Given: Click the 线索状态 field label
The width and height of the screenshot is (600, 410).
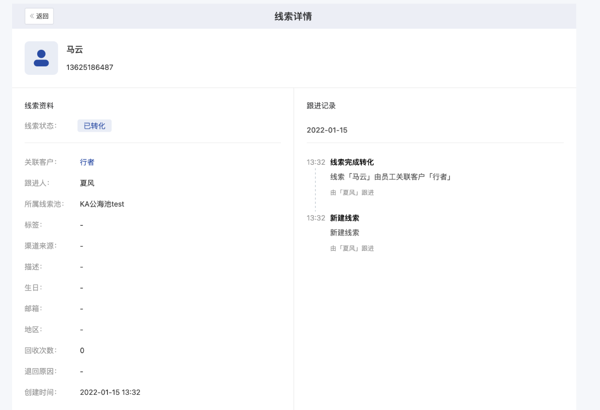Looking at the screenshot, I should [x=41, y=126].
